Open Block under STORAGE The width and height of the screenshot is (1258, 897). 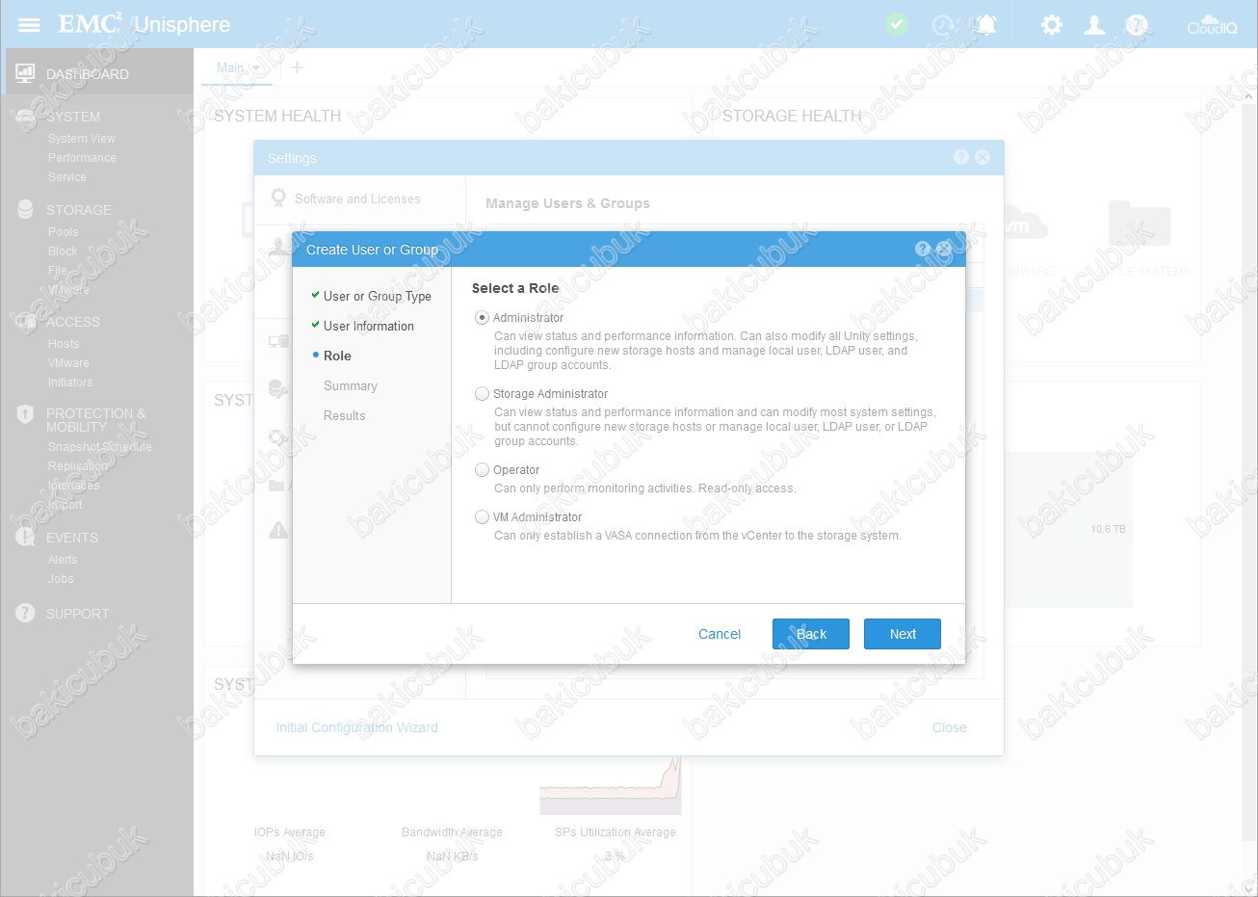63,251
